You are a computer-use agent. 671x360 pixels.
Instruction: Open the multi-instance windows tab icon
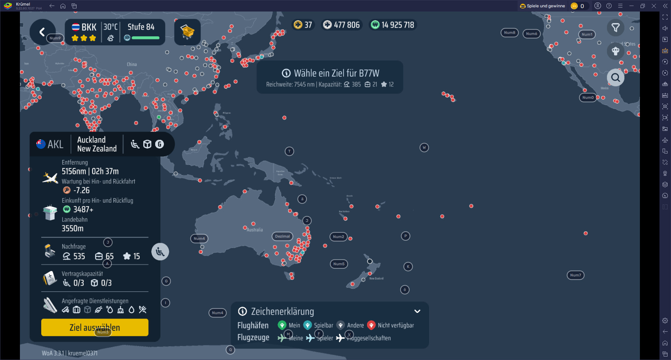pyautogui.click(x=74, y=6)
